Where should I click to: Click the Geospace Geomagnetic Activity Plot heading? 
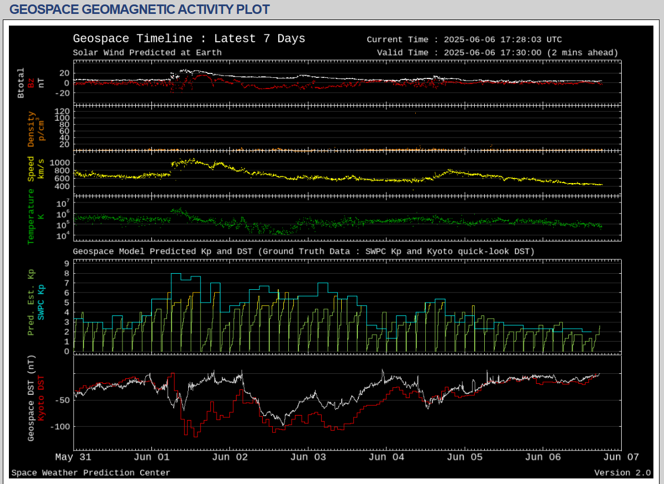click(x=140, y=9)
